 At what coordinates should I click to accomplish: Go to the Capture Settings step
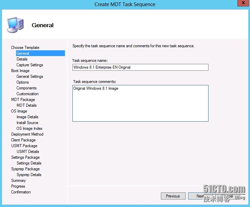[x=30, y=65]
